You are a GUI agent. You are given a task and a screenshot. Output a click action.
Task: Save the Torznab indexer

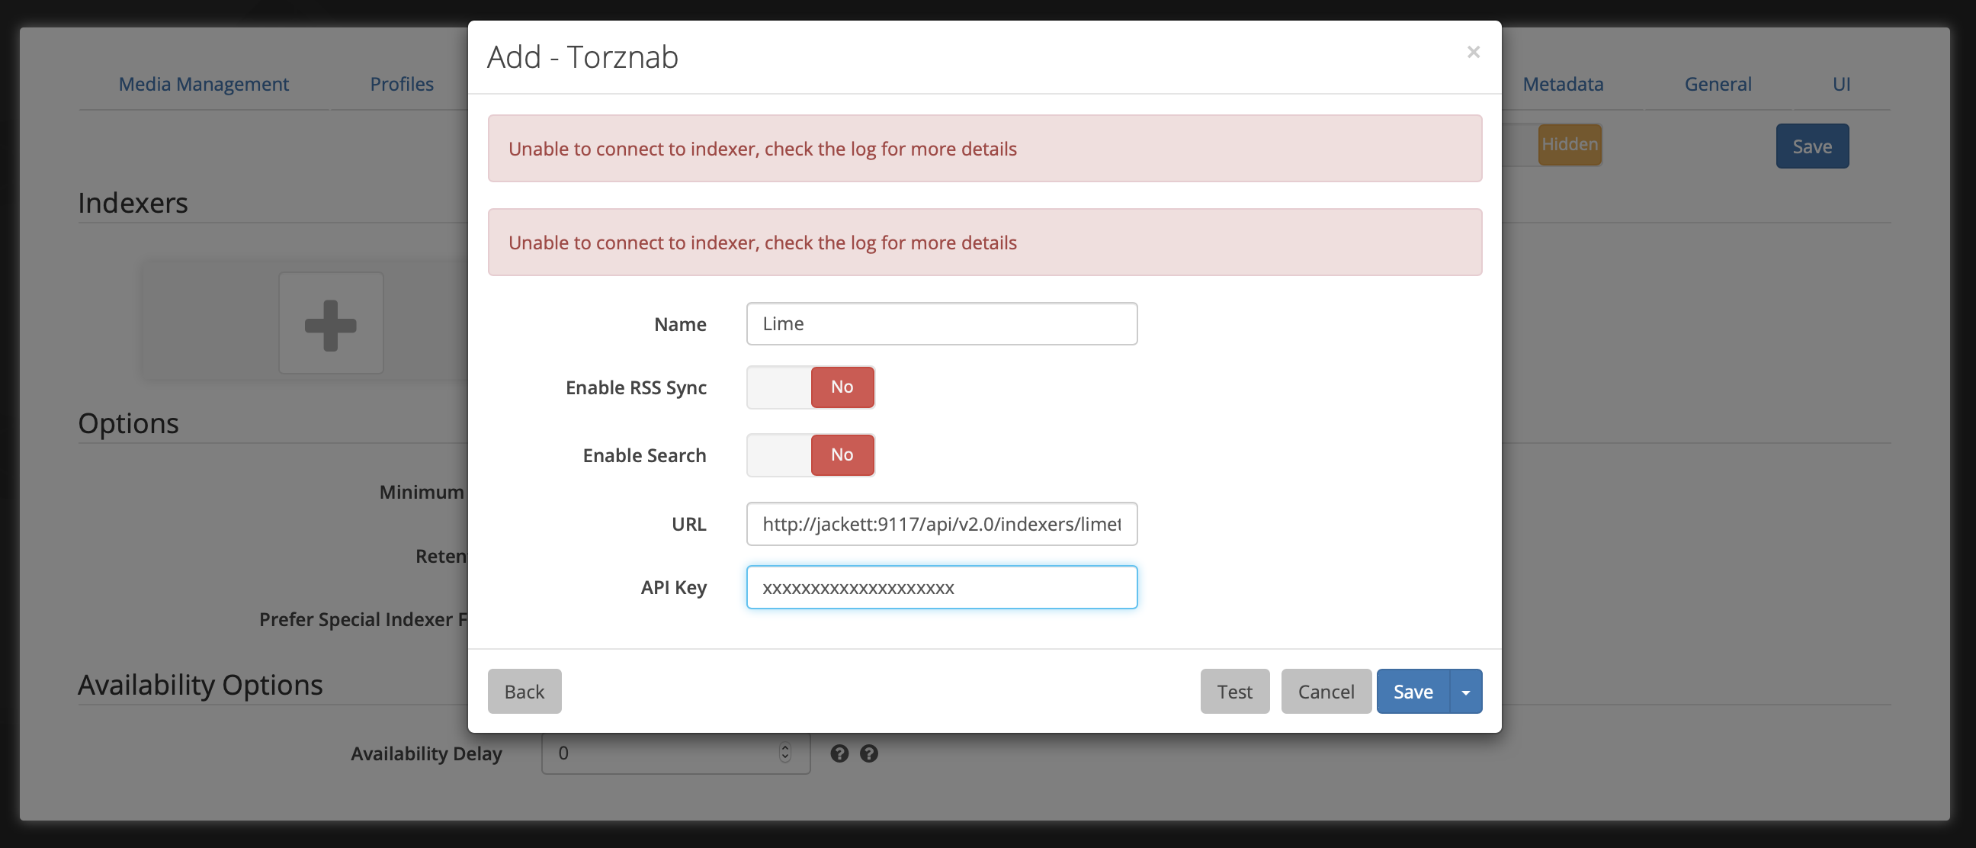1412,692
